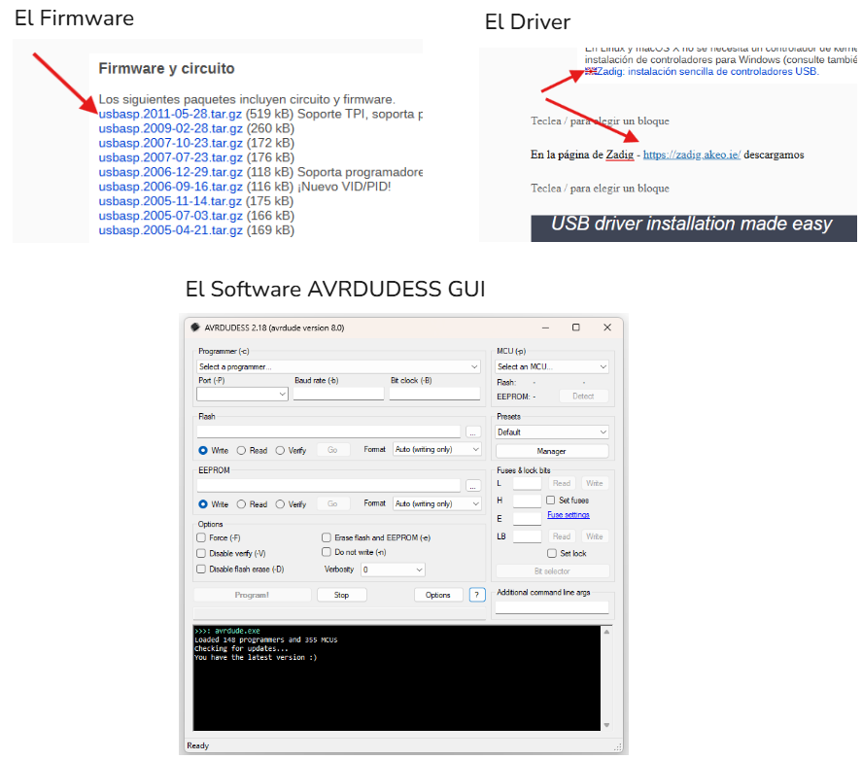
Task: Open usbasp.2006-12-29.tar.gz firmware link
Action: tap(170, 172)
